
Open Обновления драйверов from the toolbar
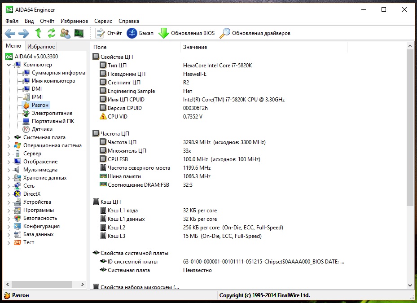pyautogui.click(x=255, y=33)
